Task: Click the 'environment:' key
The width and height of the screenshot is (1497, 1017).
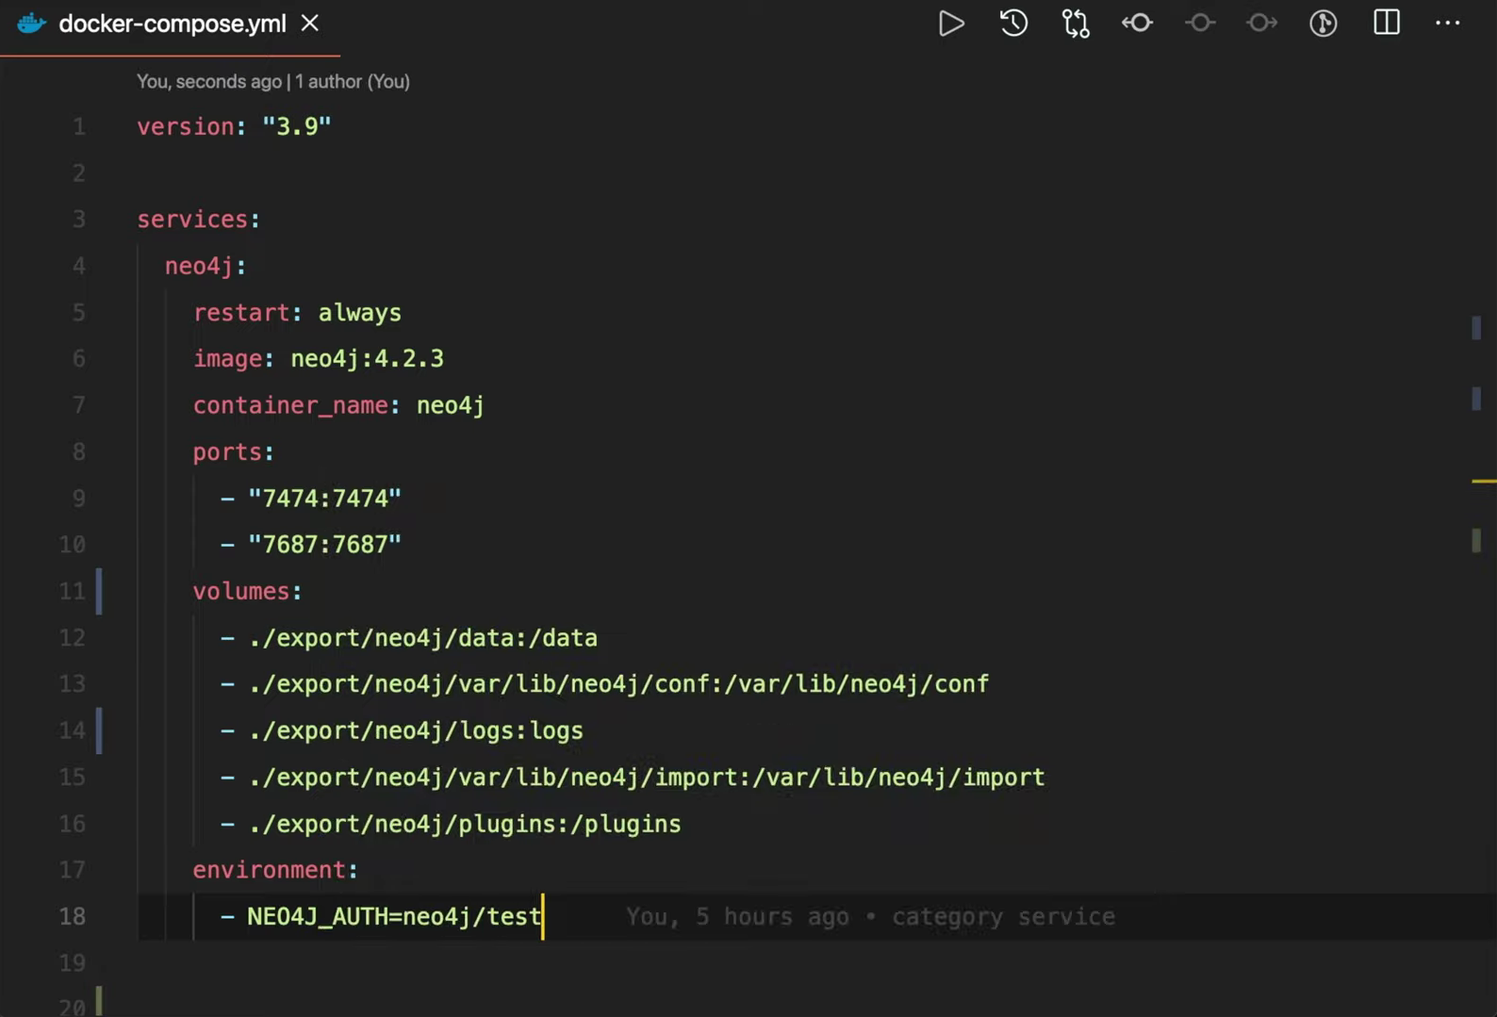Action: click(275, 870)
